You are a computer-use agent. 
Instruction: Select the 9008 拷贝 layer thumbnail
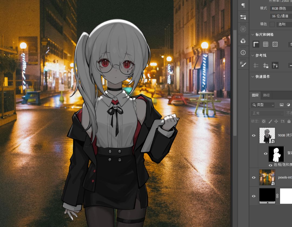pos(267,135)
